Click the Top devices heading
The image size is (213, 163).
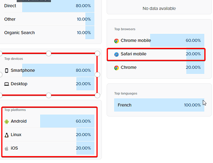tap(14, 59)
